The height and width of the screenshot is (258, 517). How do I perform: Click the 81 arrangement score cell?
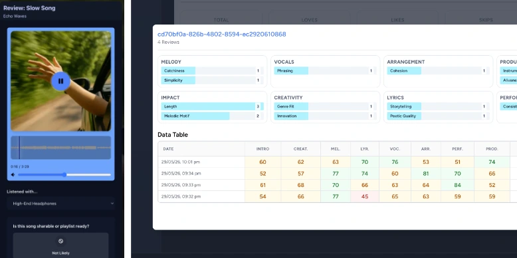426,173
